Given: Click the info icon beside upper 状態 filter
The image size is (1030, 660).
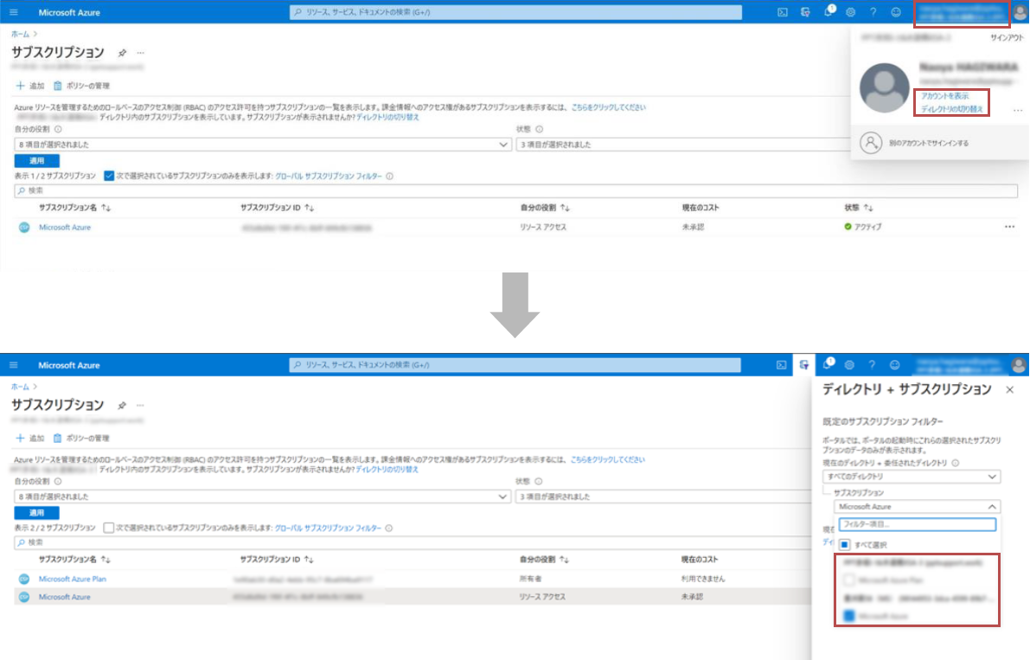Looking at the screenshot, I should [540, 130].
